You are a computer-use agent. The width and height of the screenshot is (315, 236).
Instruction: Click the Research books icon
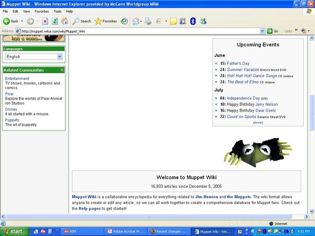tap(183, 21)
